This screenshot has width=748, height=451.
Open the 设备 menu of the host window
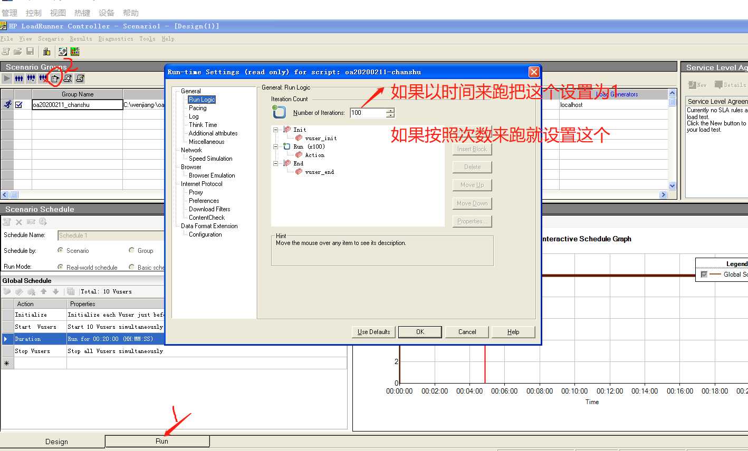click(x=107, y=13)
